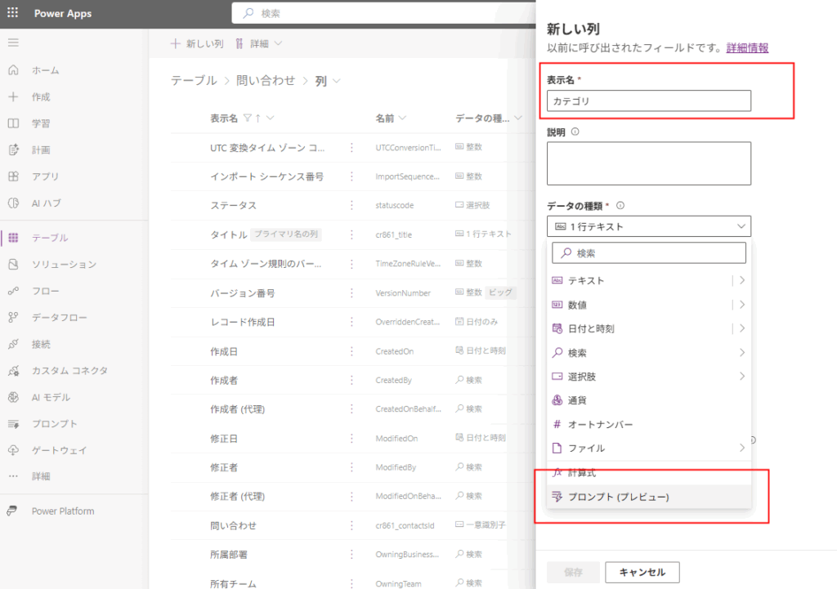Open the 詳細情報 link
Screen dimensions: 837x589
pyautogui.click(x=747, y=48)
